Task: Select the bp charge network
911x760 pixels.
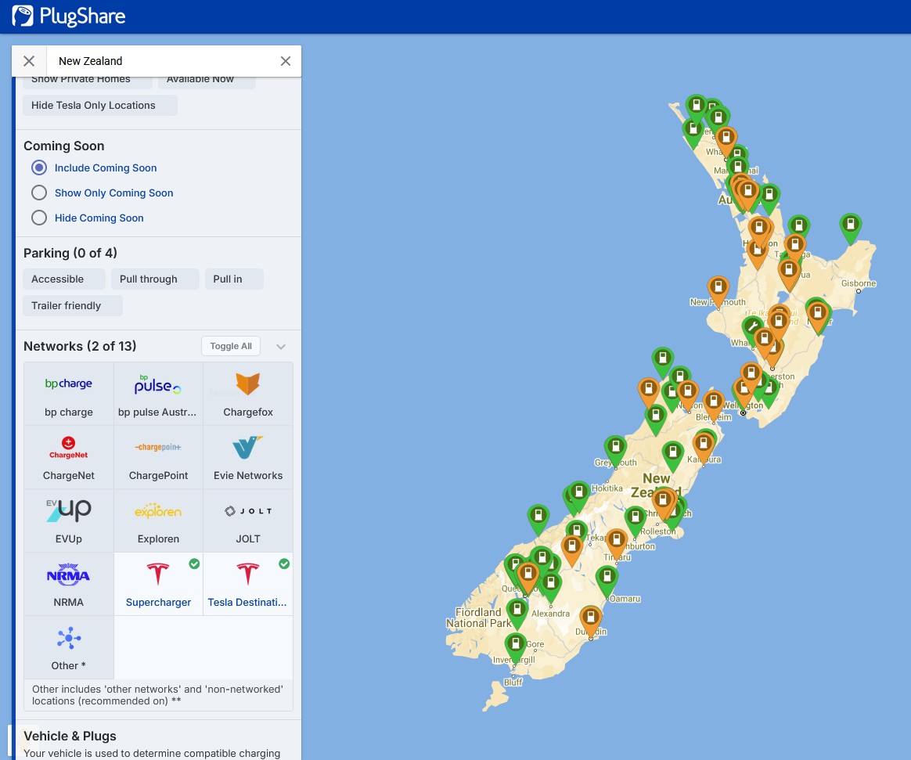Action: (x=69, y=394)
